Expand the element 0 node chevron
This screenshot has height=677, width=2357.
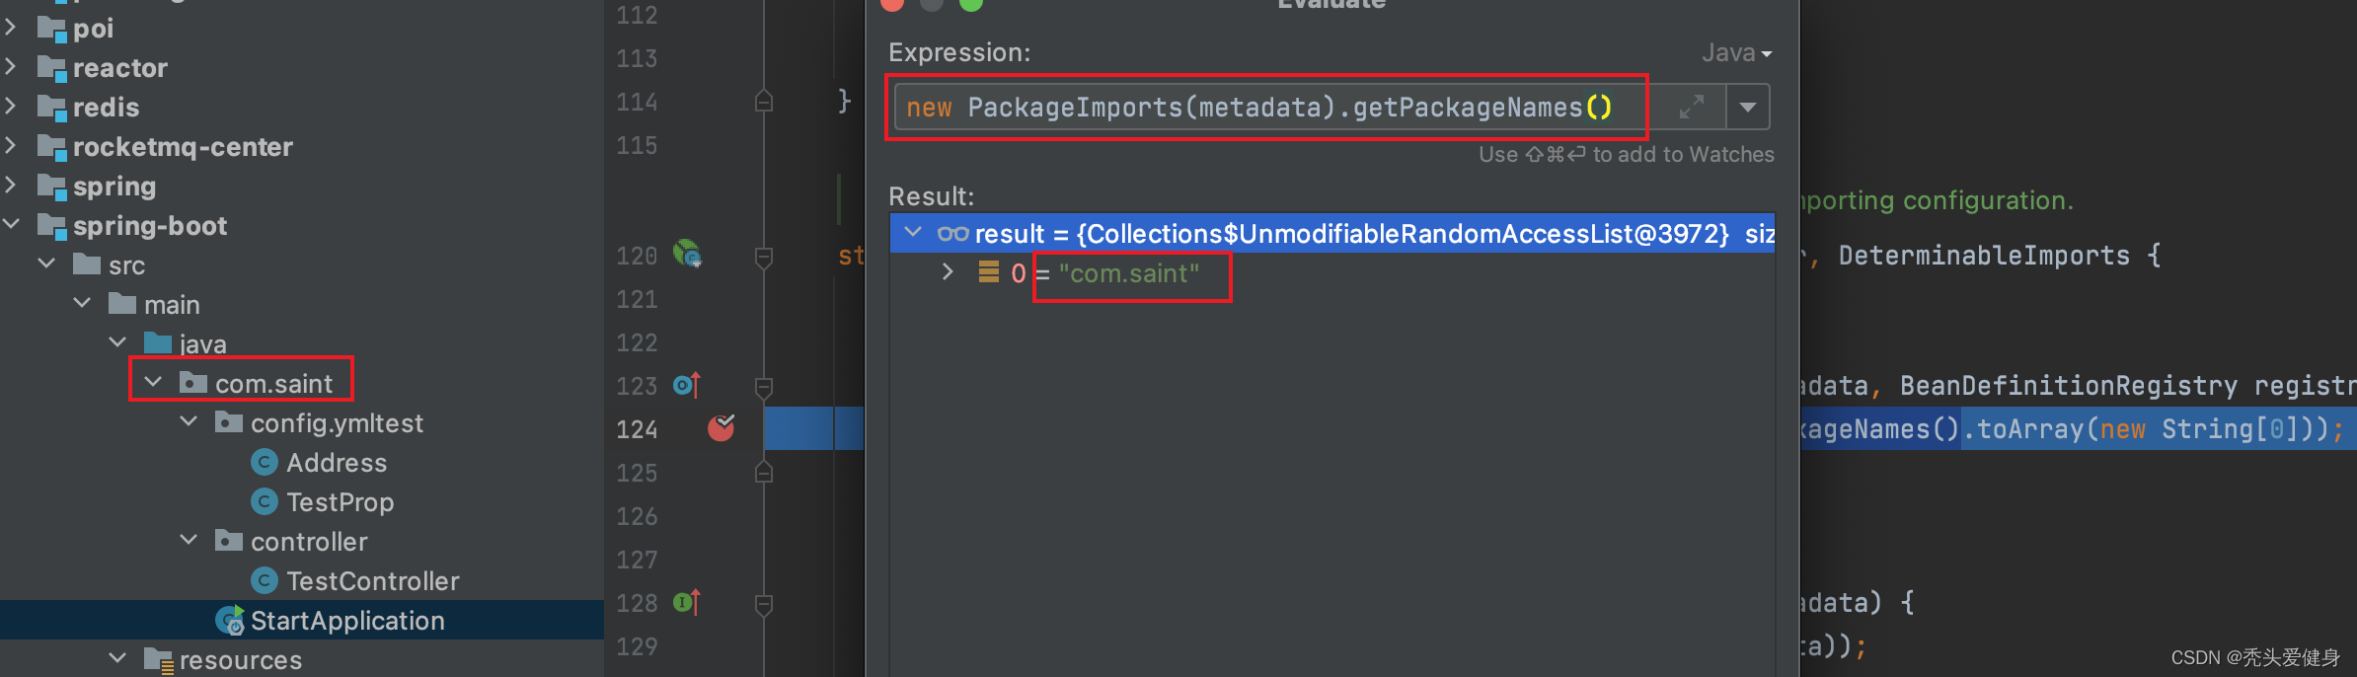point(948,272)
